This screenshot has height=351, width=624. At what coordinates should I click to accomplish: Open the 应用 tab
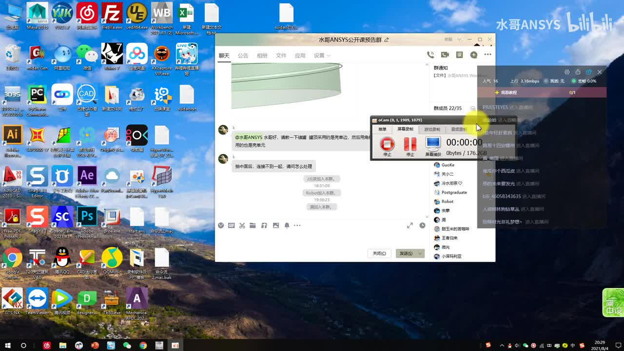pyautogui.click(x=300, y=56)
